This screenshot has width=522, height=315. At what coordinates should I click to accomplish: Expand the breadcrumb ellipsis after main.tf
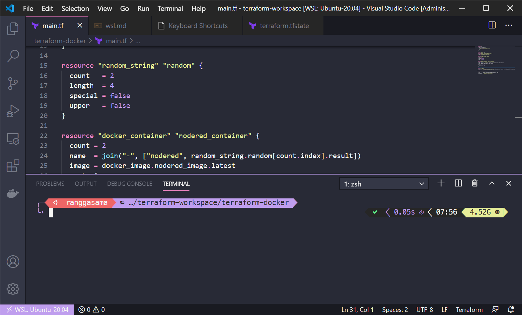pyautogui.click(x=138, y=41)
